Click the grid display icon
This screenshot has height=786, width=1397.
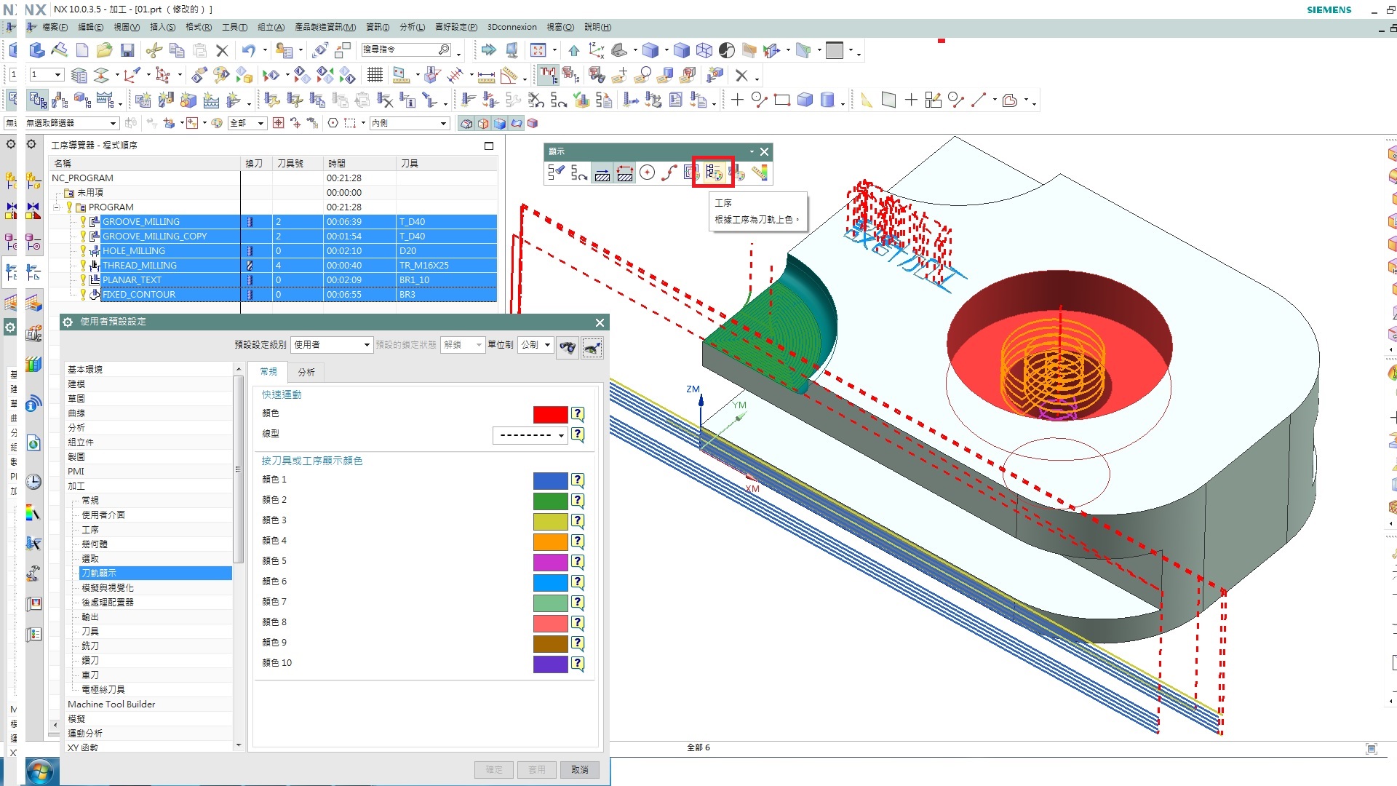(375, 75)
